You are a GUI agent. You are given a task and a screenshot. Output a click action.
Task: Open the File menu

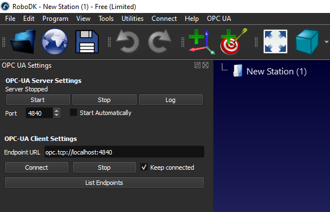[10, 19]
